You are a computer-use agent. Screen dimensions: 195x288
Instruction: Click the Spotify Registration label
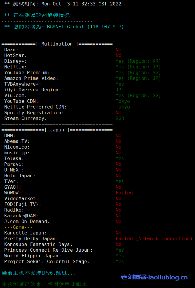[34, 113]
